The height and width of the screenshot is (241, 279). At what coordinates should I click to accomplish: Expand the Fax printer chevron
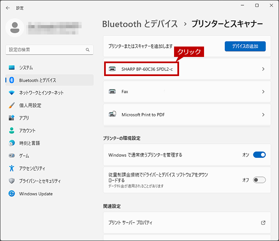[263, 92]
